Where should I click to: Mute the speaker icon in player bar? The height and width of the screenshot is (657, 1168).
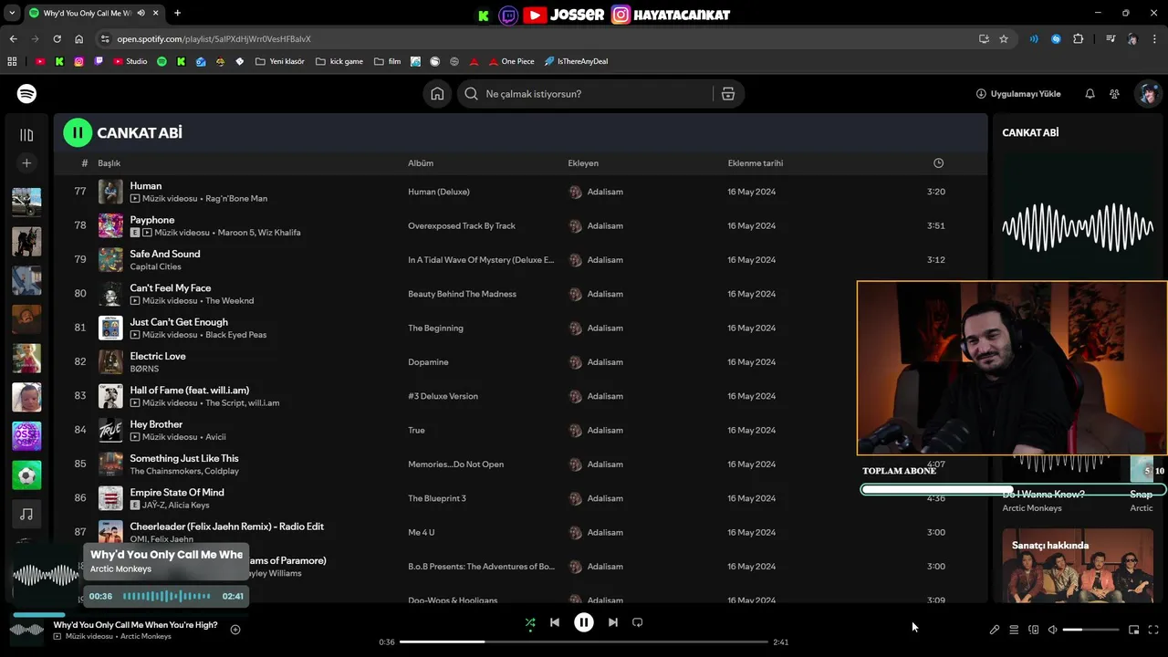click(1052, 630)
